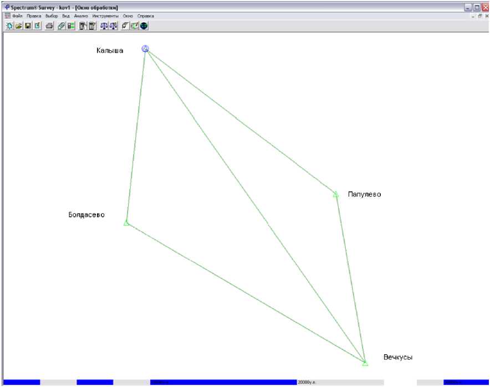Click the green icon left of the globe
The image size is (490, 387).
[x=134, y=26]
